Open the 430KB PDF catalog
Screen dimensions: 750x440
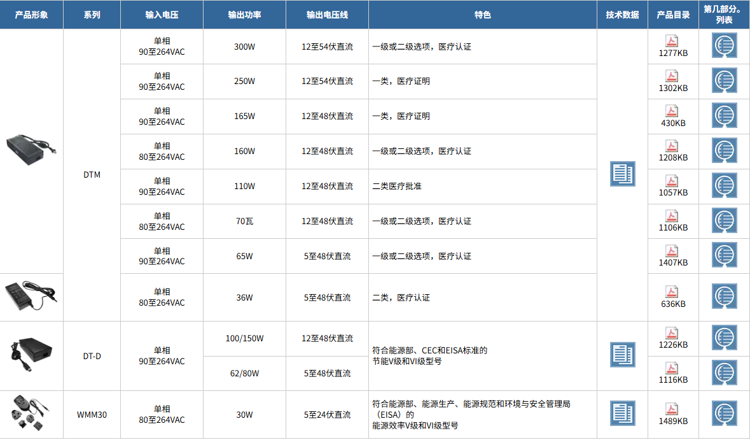672,111
